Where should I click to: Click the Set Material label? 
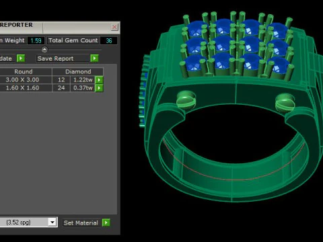click(x=81, y=223)
